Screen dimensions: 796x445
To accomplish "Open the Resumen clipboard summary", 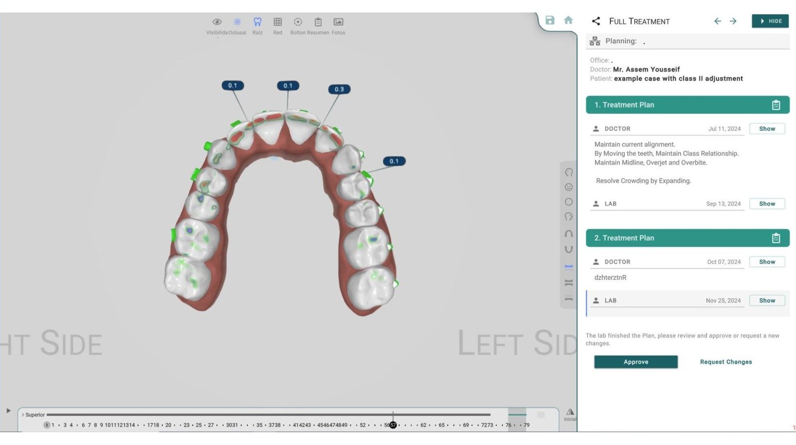I will pyautogui.click(x=318, y=22).
